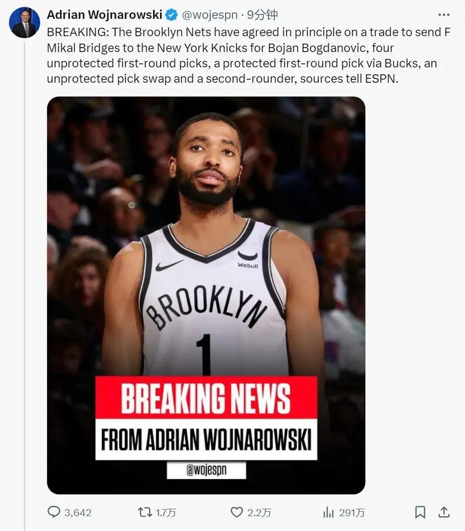Toggle the heart like icon
Screen dimensions: 465x531
coord(236,512)
